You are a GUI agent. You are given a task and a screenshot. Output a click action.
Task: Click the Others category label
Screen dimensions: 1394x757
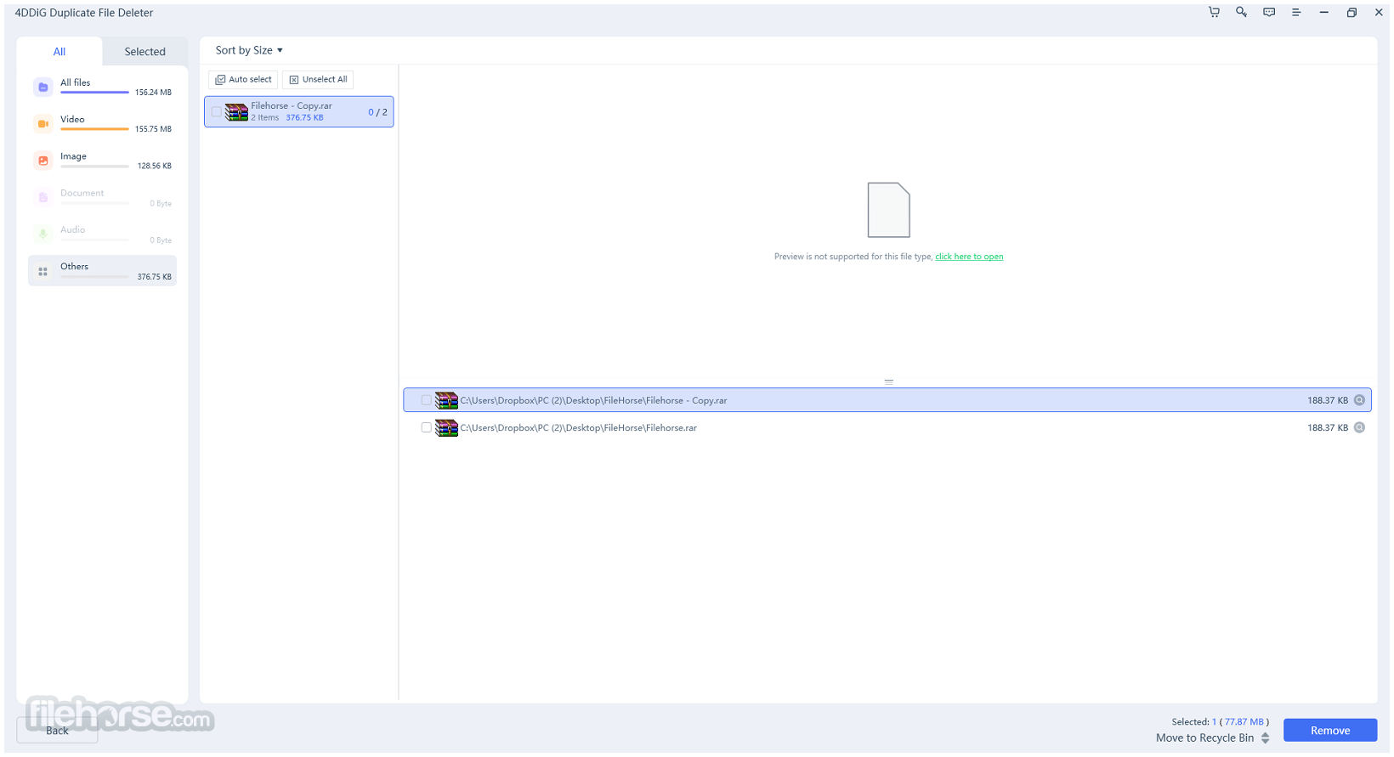[x=74, y=266]
